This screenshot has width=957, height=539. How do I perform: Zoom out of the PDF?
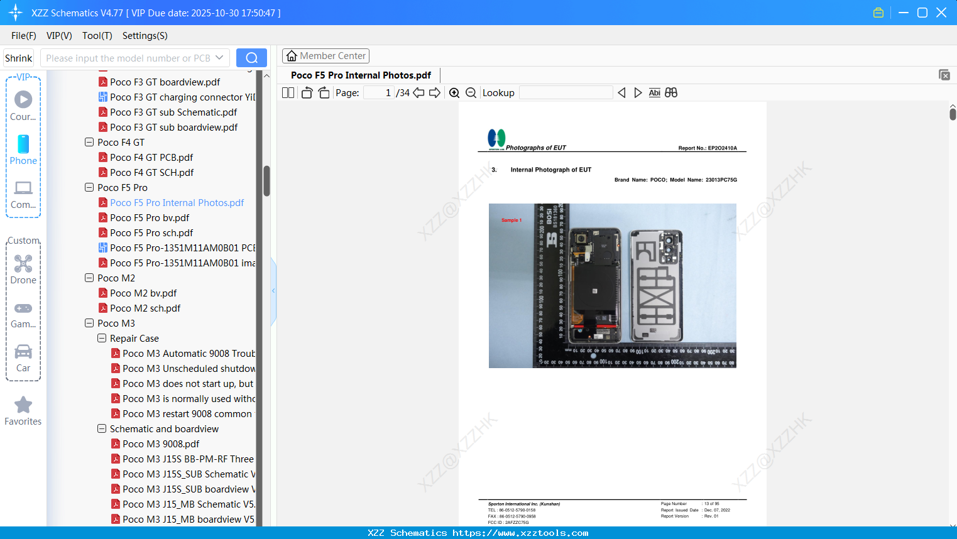tap(471, 93)
